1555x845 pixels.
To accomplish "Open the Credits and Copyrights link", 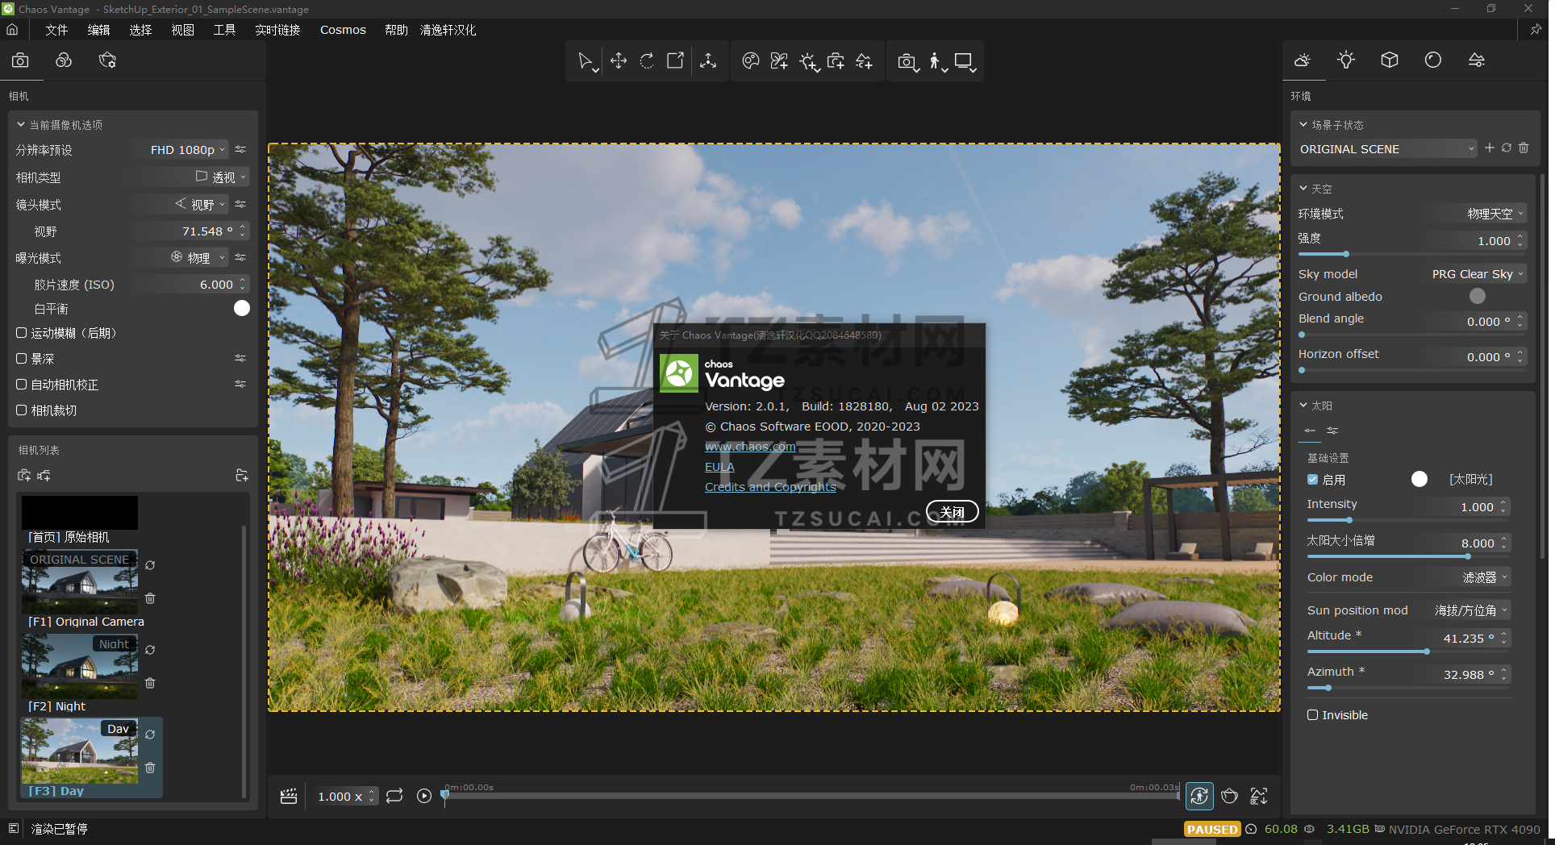I will 770,487.
